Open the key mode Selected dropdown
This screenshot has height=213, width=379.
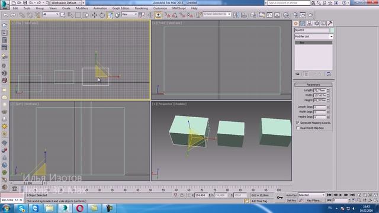tap(311, 195)
